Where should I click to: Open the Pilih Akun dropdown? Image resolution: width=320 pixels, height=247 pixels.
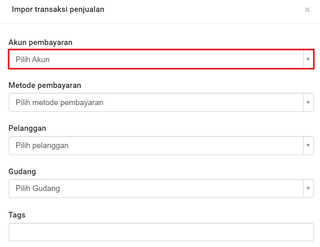click(156, 60)
